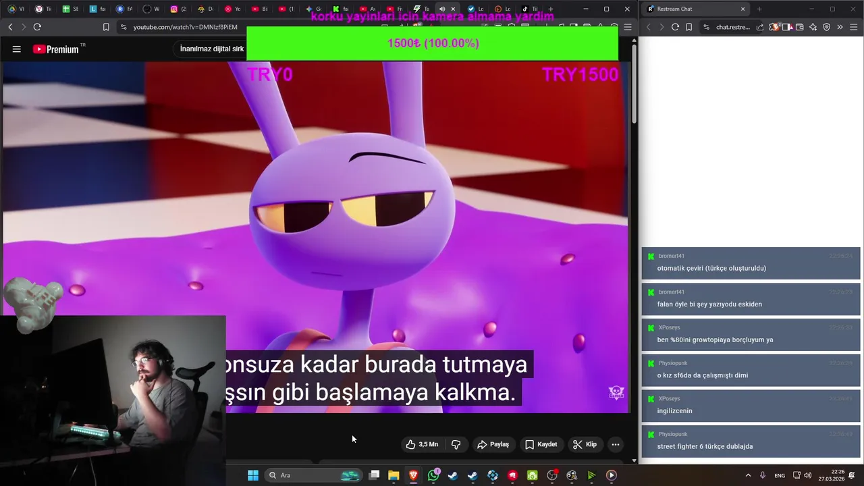Viewport: 864px width, 486px height.
Task: Open WhatsApp from the taskbar
Action: [433, 475]
